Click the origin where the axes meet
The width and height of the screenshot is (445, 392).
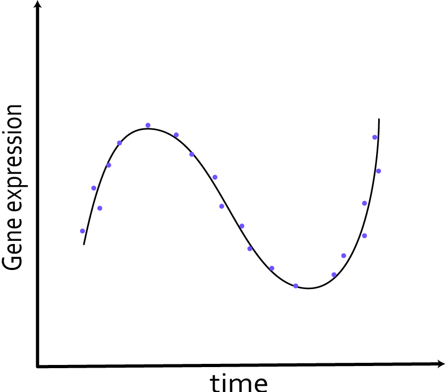pyautogui.click(x=37, y=365)
